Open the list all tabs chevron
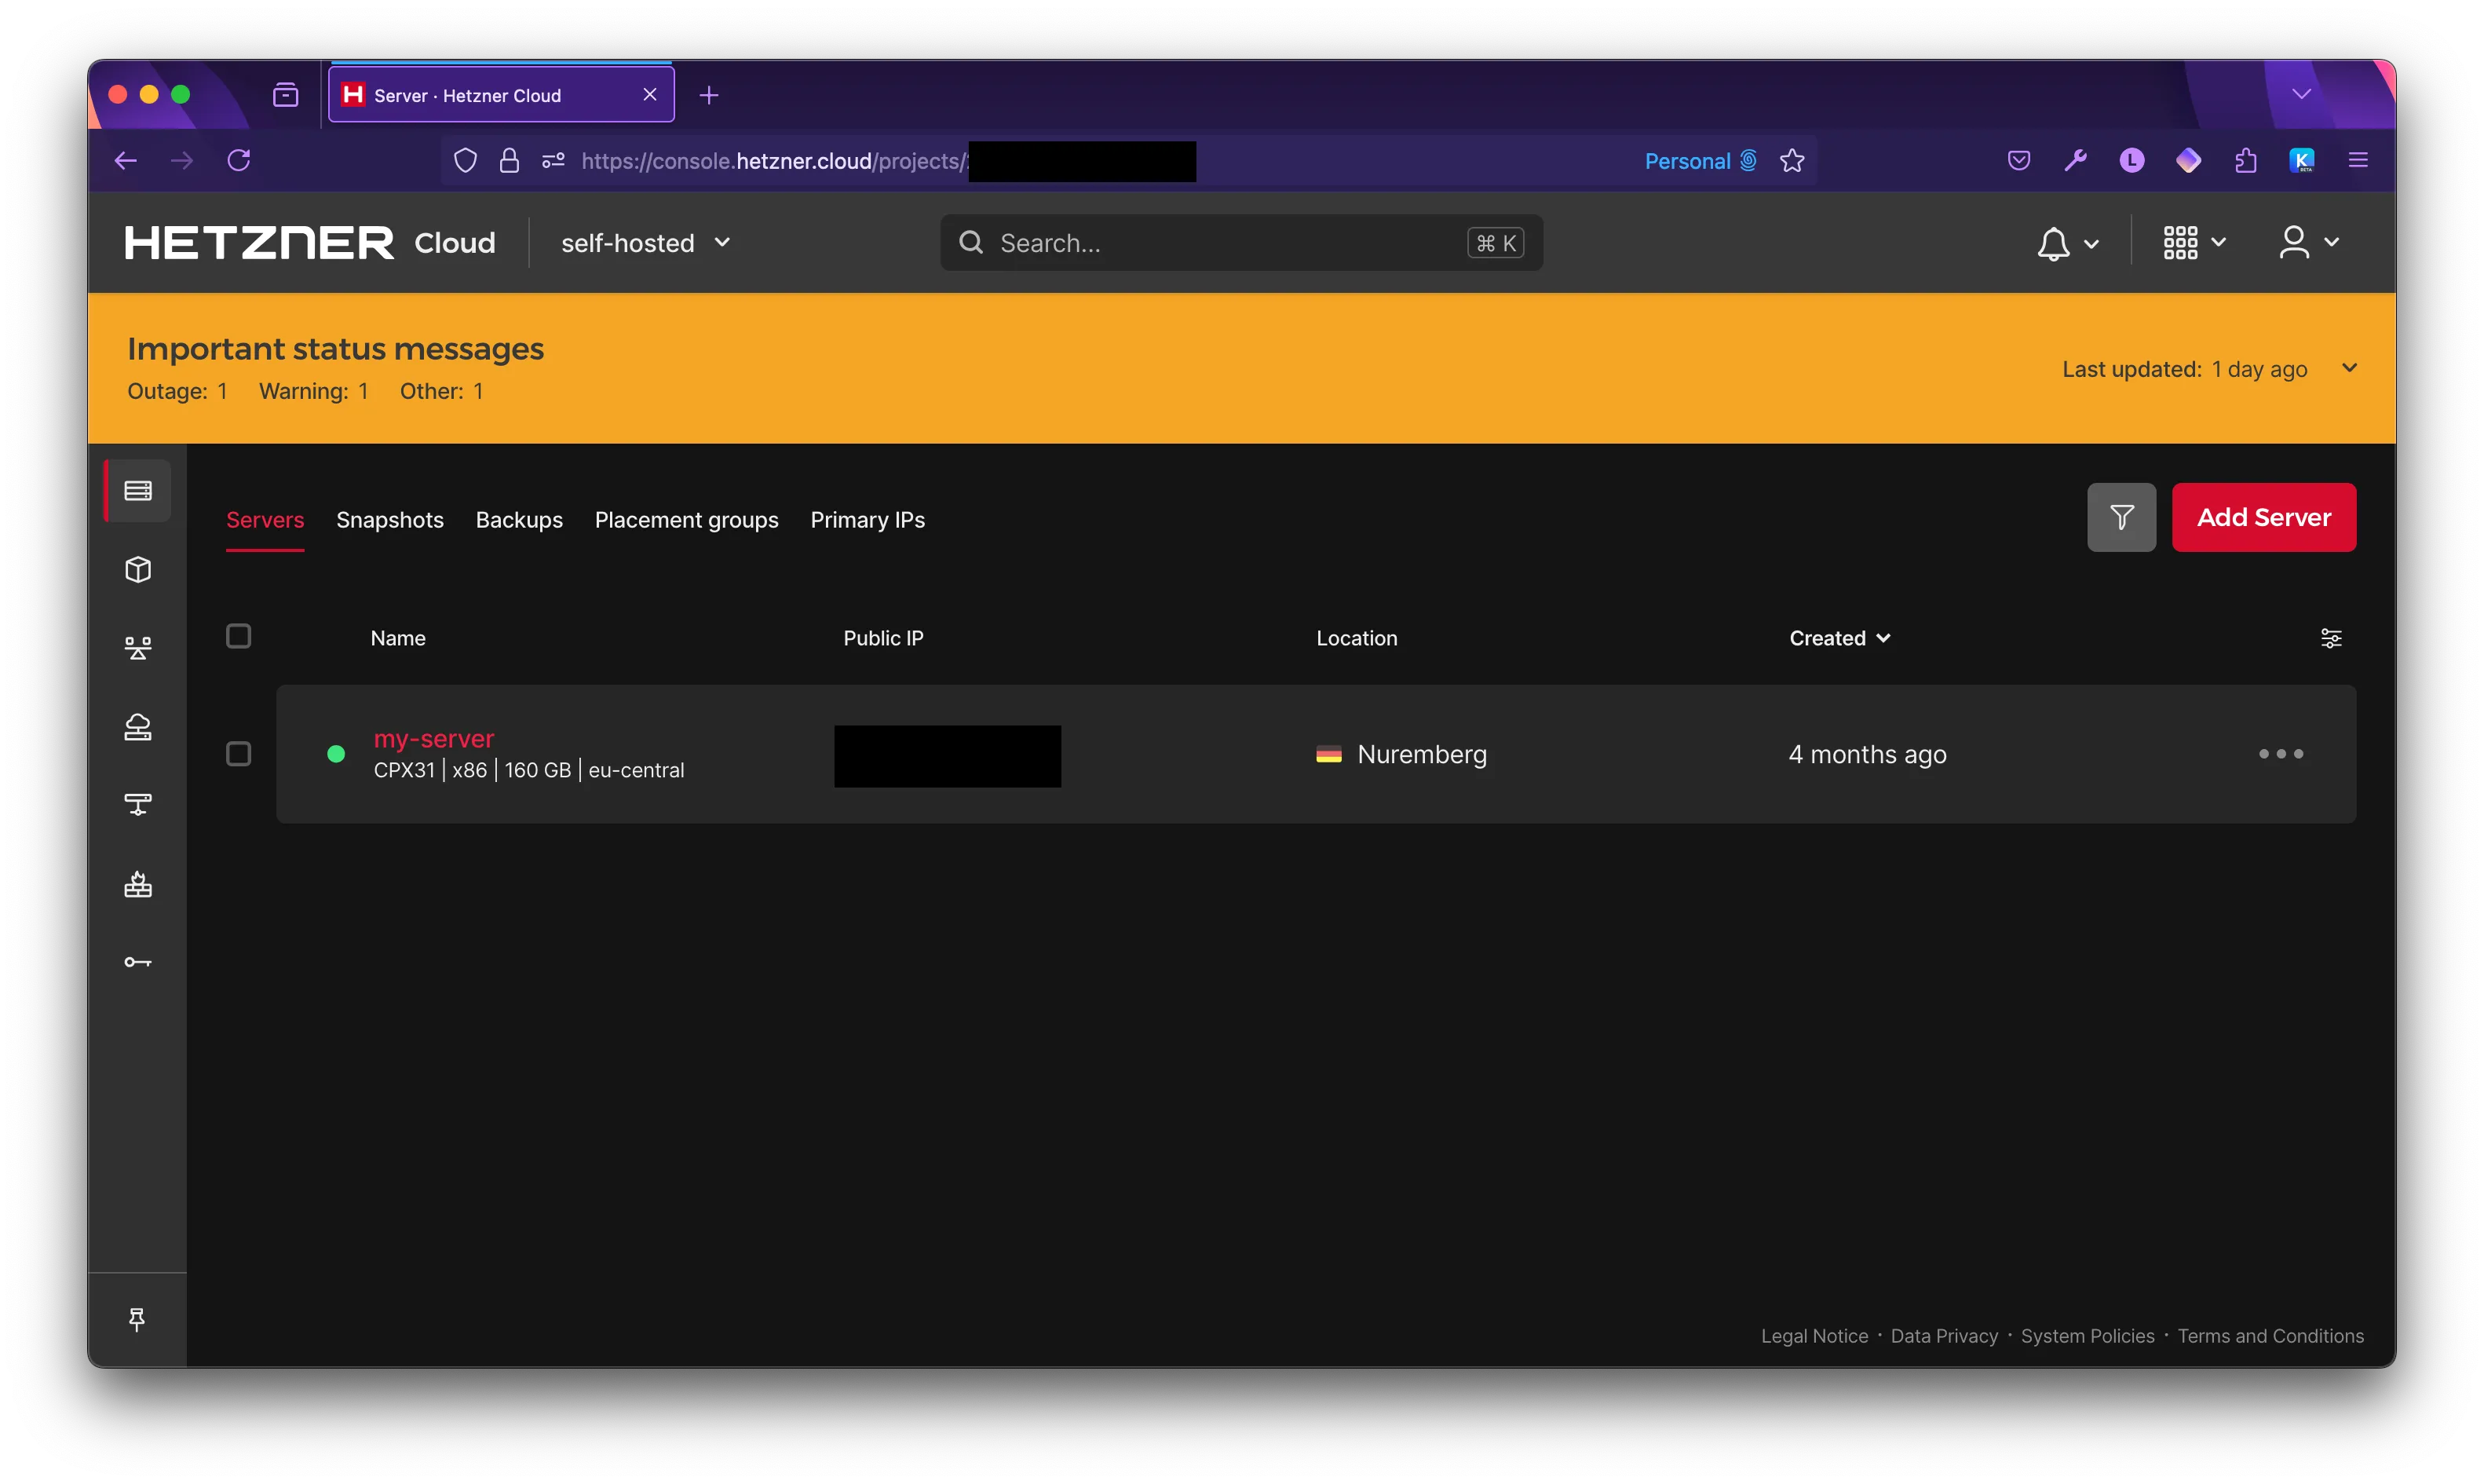 point(2301,94)
